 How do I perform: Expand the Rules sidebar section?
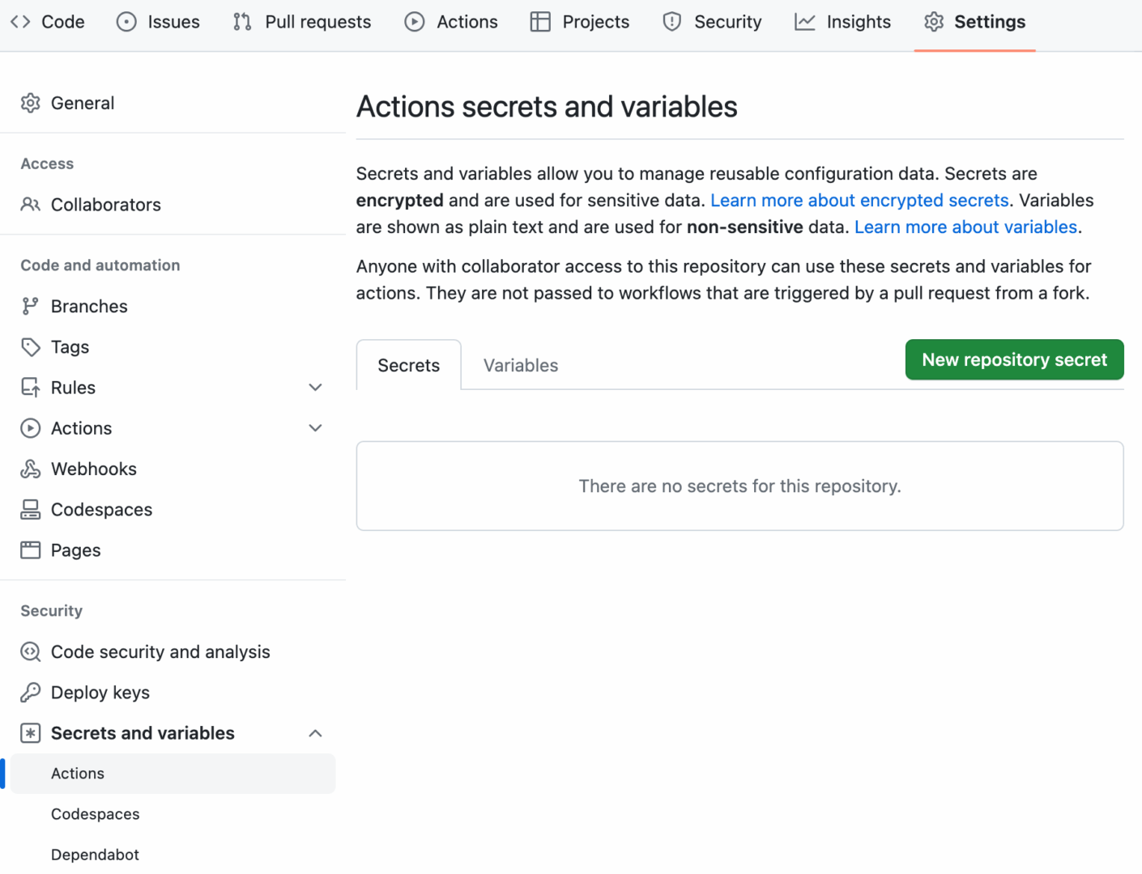pos(315,387)
